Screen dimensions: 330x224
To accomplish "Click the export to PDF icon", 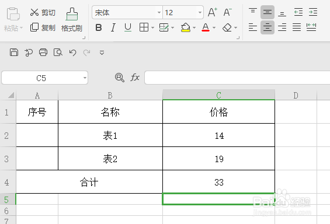I will [29, 52].
